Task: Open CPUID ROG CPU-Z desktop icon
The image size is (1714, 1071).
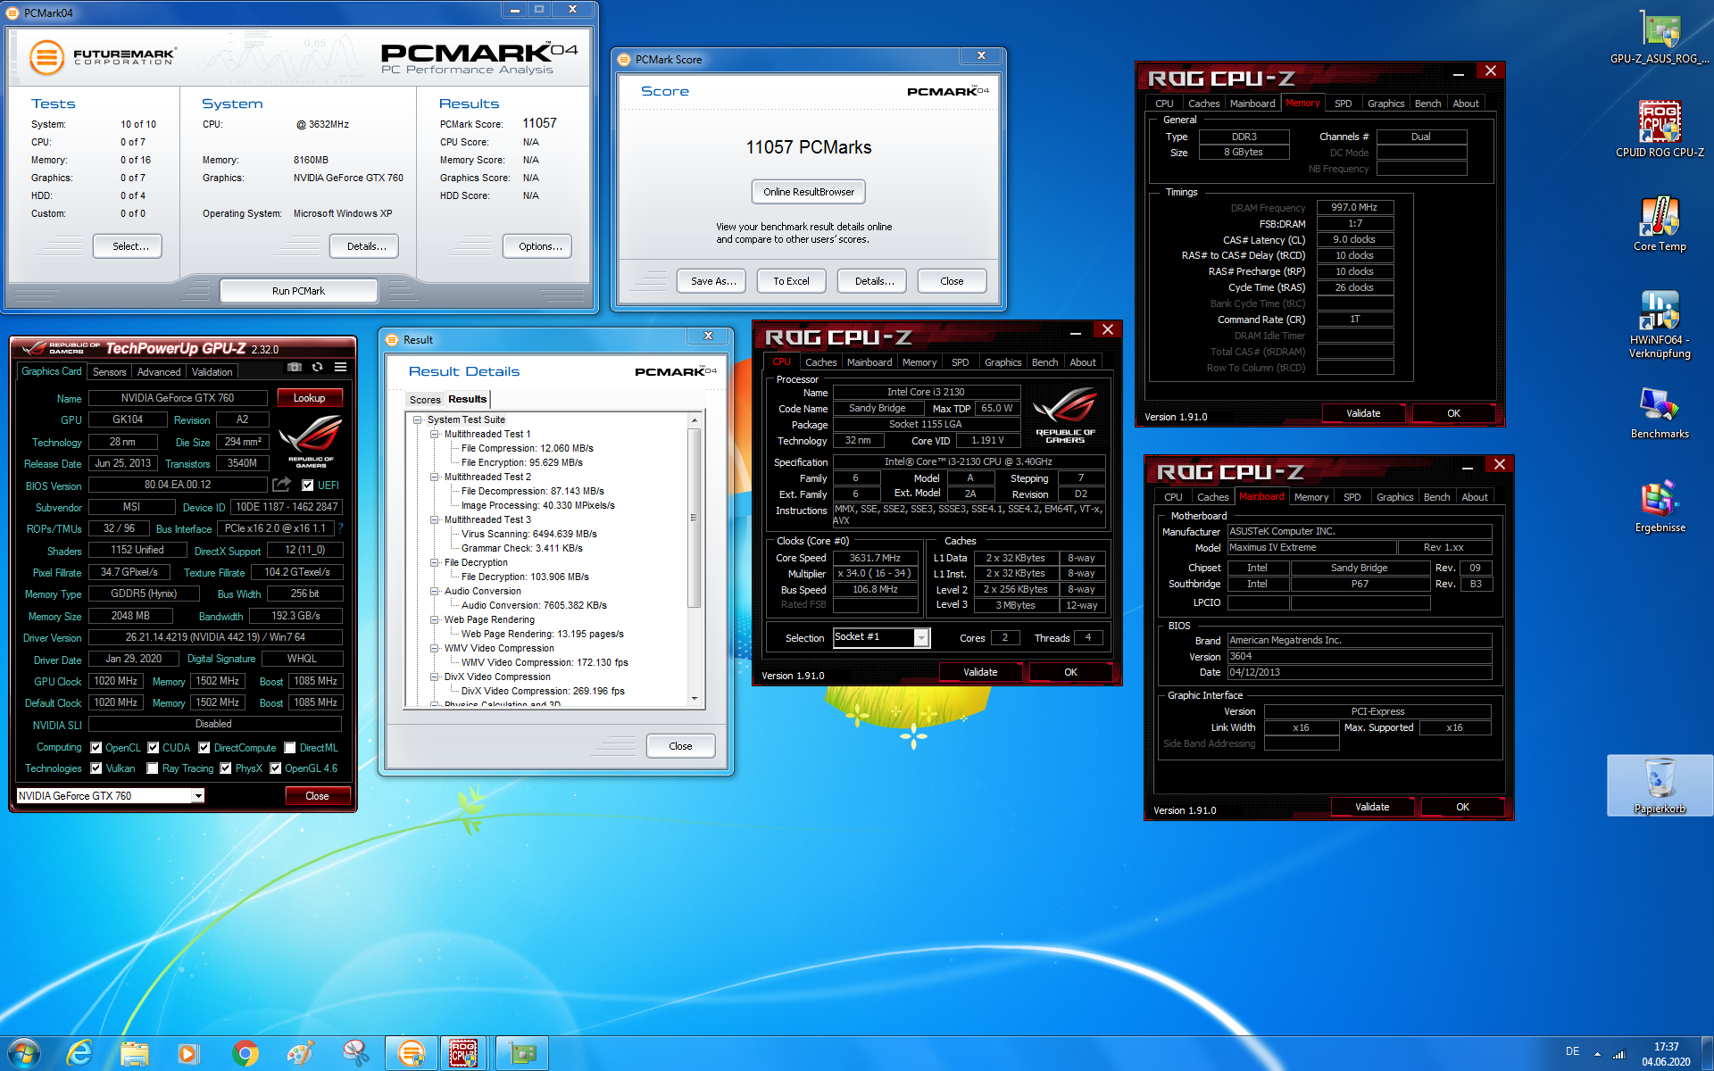Action: 1660,129
